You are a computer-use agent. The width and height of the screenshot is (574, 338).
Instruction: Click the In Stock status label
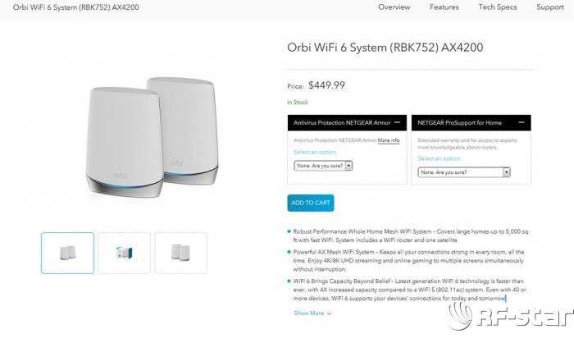[x=298, y=103]
